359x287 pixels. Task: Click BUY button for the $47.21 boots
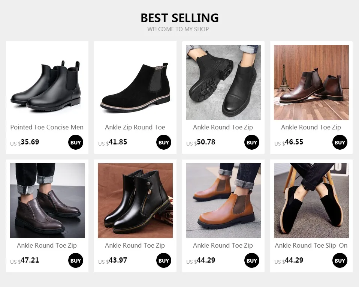(76, 260)
